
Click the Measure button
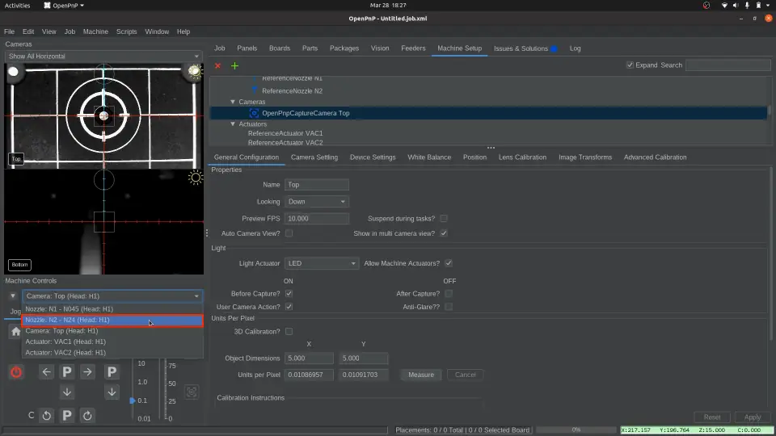[x=420, y=375]
